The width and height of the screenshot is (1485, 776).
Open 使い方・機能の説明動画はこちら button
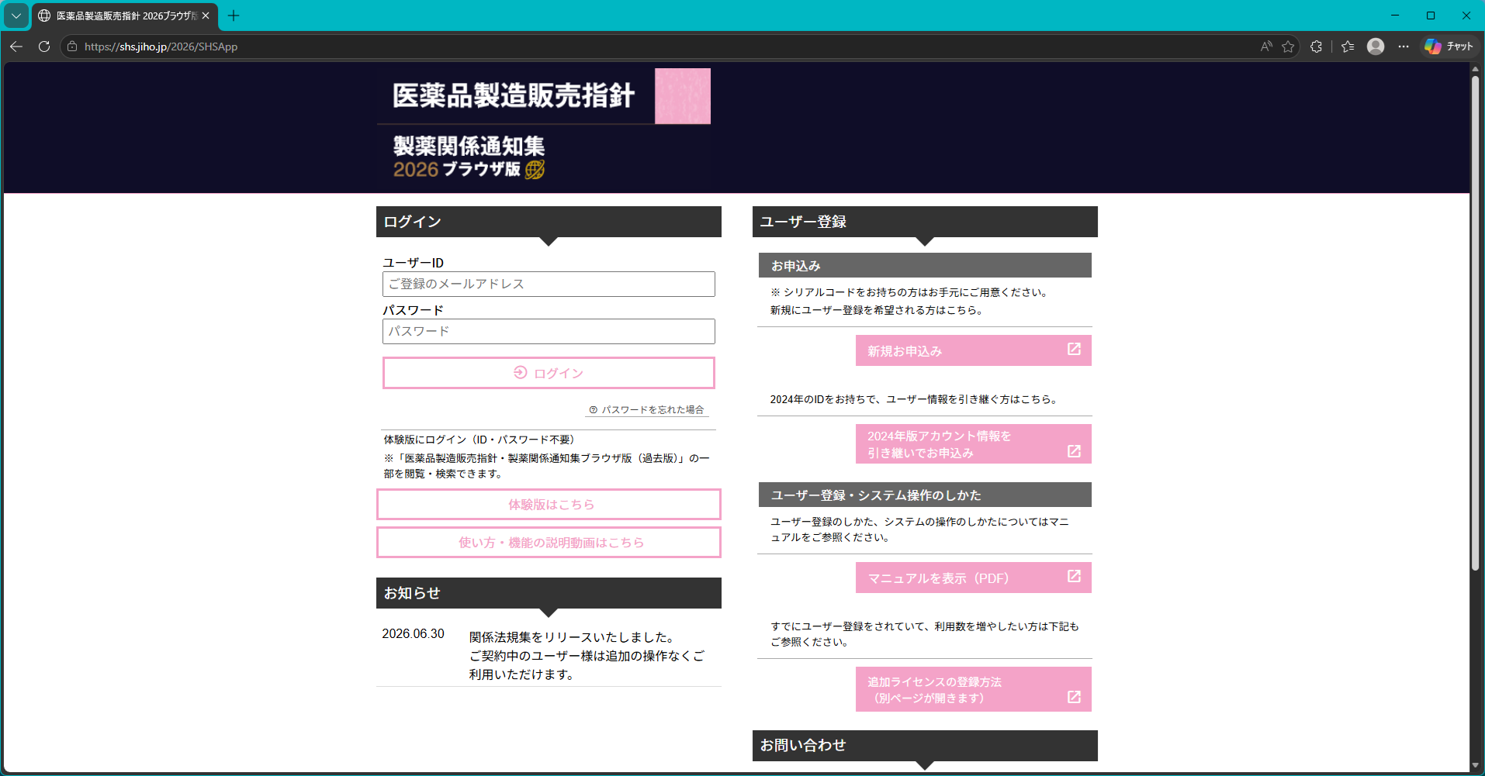(x=549, y=543)
